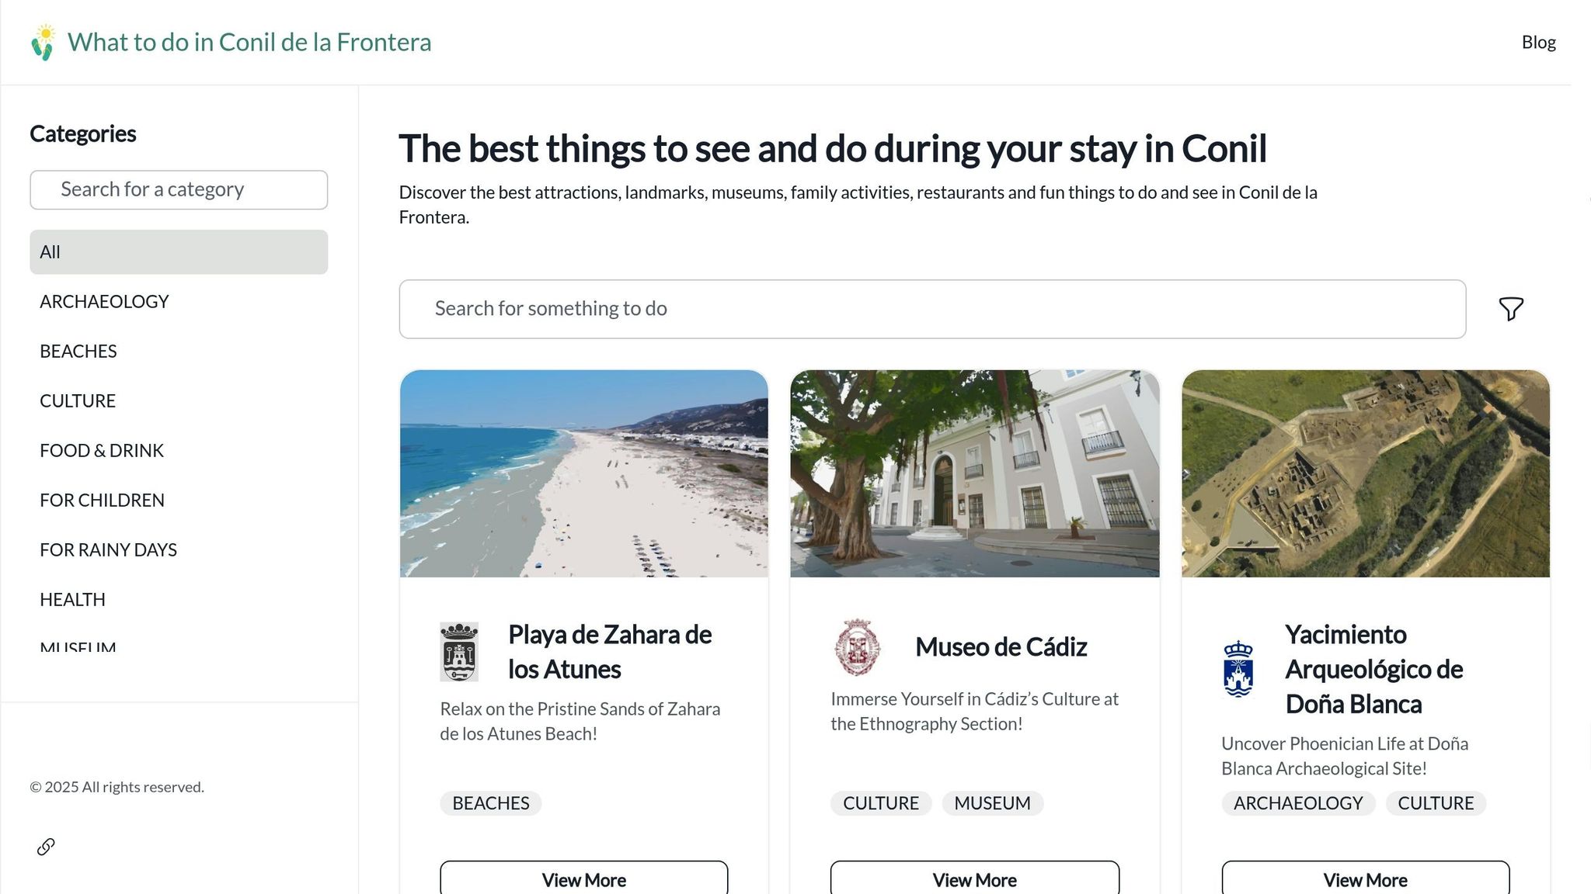Click the link icon in the bottom-left corner

[46, 847]
